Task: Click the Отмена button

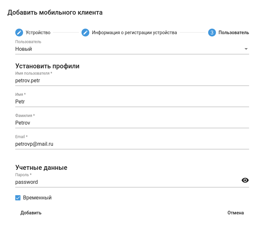Action: click(x=235, y=213)
